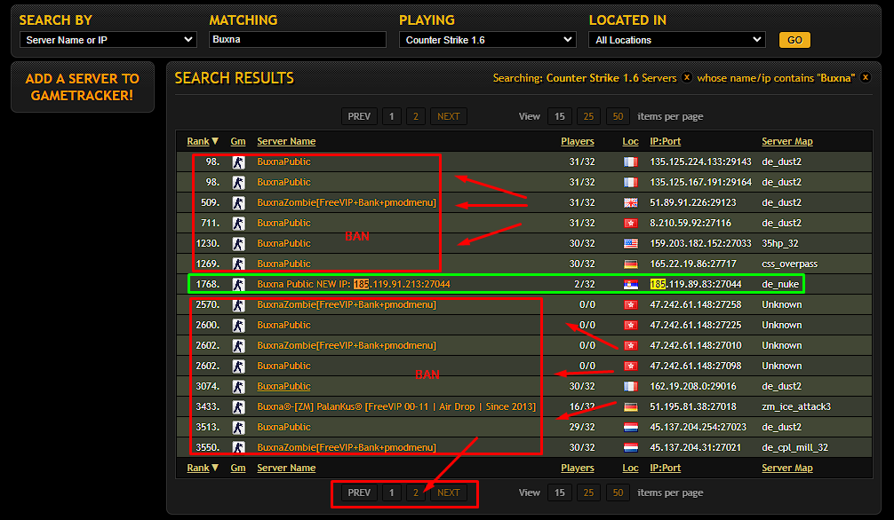Click Hong Kong flag for 8.210.59.92:27116
The image size is (894, 520).
click(x=631, y=224)
